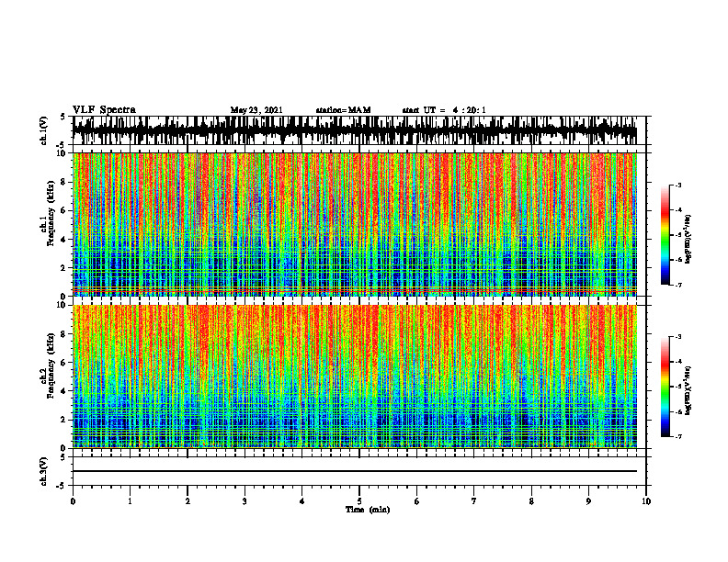Click the 'VLF Spectra' title text
Image resolution: width=728 pixels, height=562 pixels.
[x=104, y=110]
